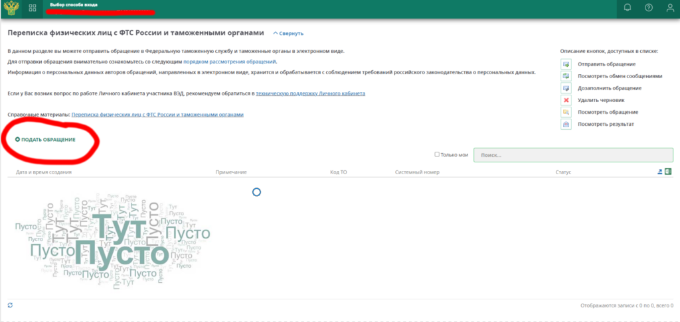Sort by 'Дата и время создания' column
Screen dimensions: 680x322
pyautogui.click(x=44, y=172)
